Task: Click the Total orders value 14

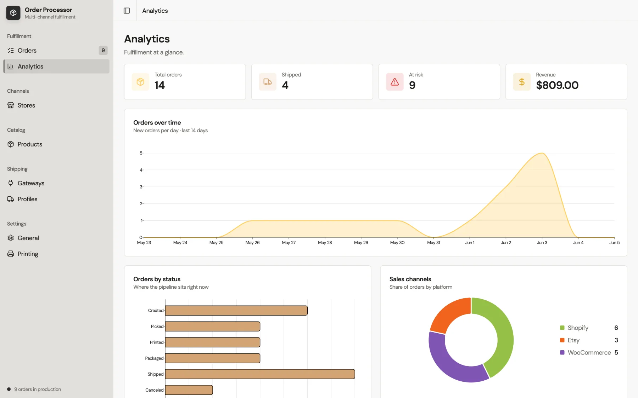Action: tap(159, 85)
